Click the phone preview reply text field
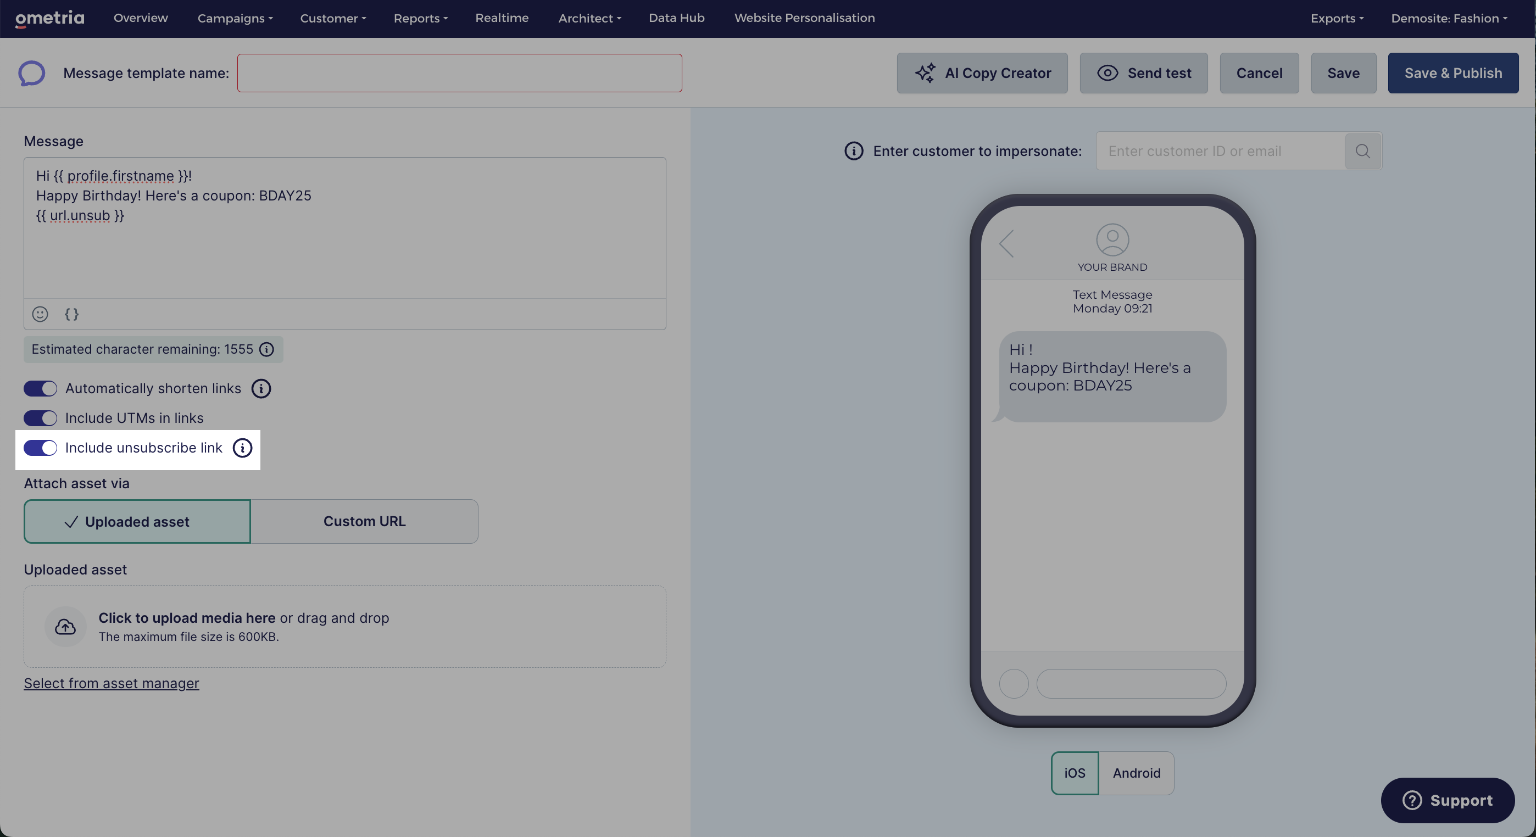 [1131, 684]
